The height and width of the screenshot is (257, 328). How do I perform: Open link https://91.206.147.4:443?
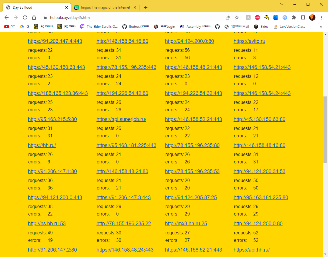[x=55, y=41]
